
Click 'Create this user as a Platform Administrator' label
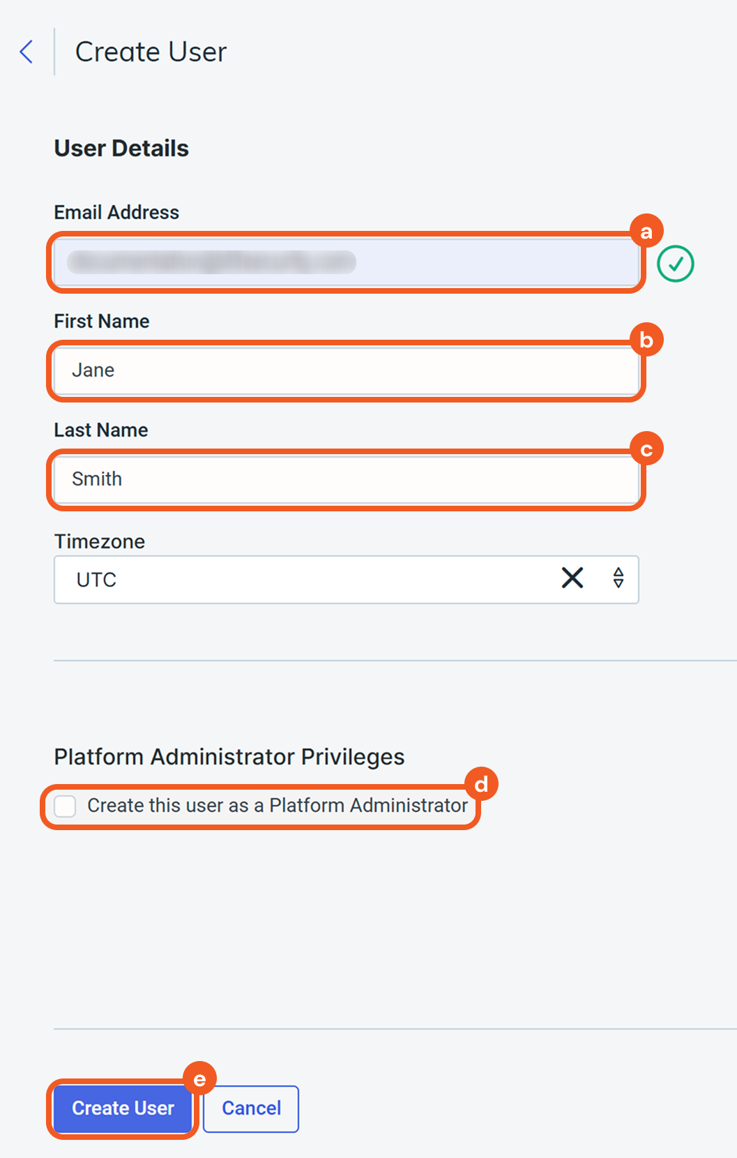277,806
